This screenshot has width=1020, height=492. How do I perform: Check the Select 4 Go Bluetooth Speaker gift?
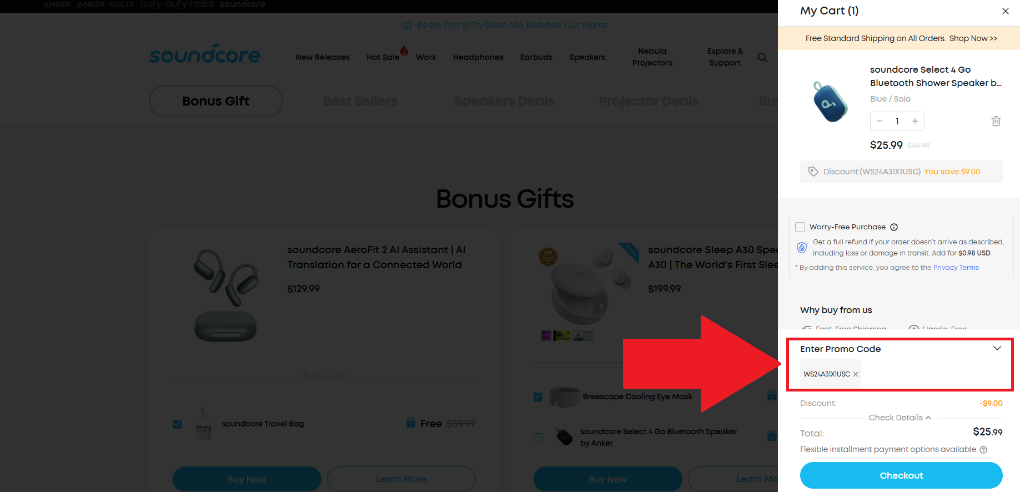pyautogui.click(x=538, y=438)
